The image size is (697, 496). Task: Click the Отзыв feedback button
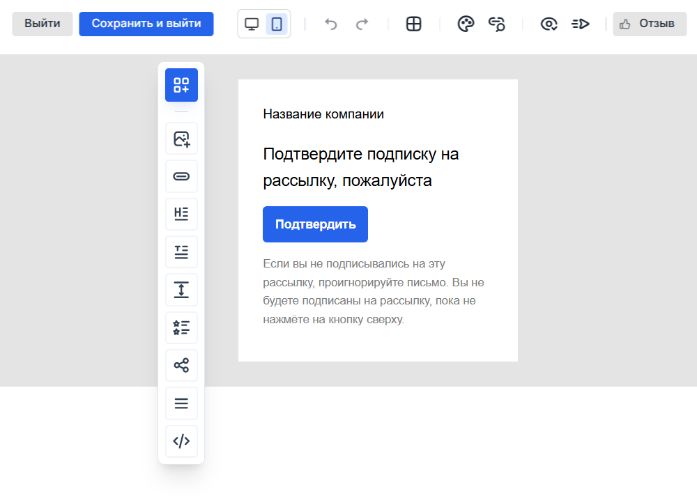point(650,24)
